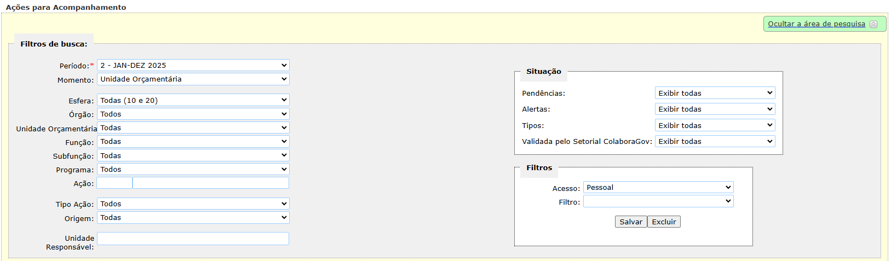Open the Pendências dropdown
891x261 pixels.
coord(715,93)
